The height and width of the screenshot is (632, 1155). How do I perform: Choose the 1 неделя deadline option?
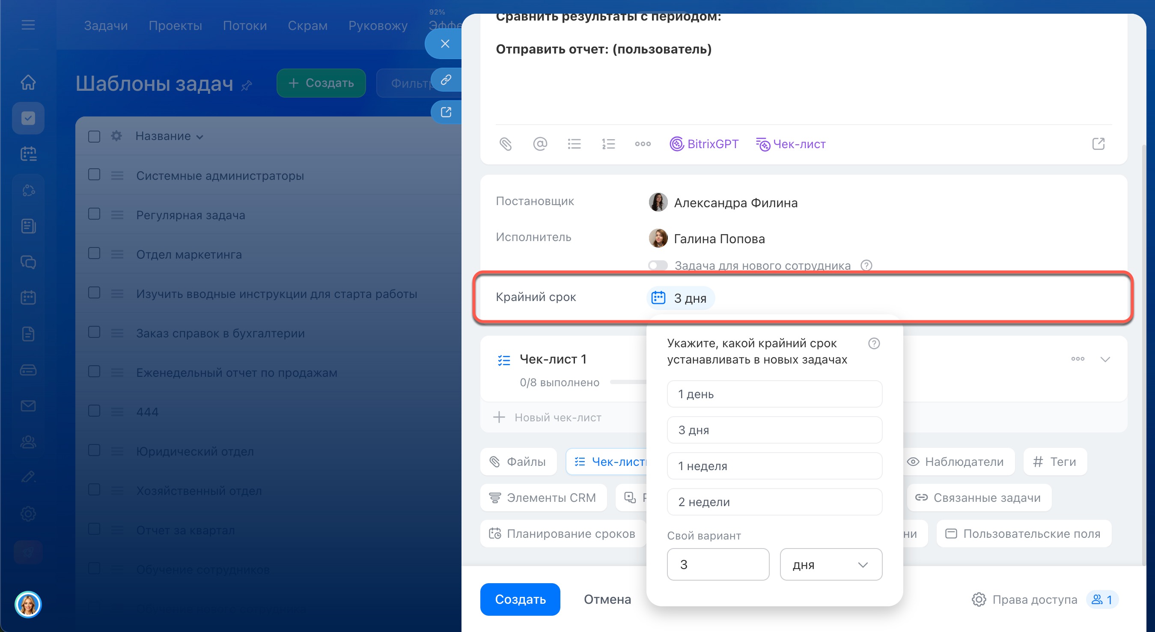click(x=774, y=465)
